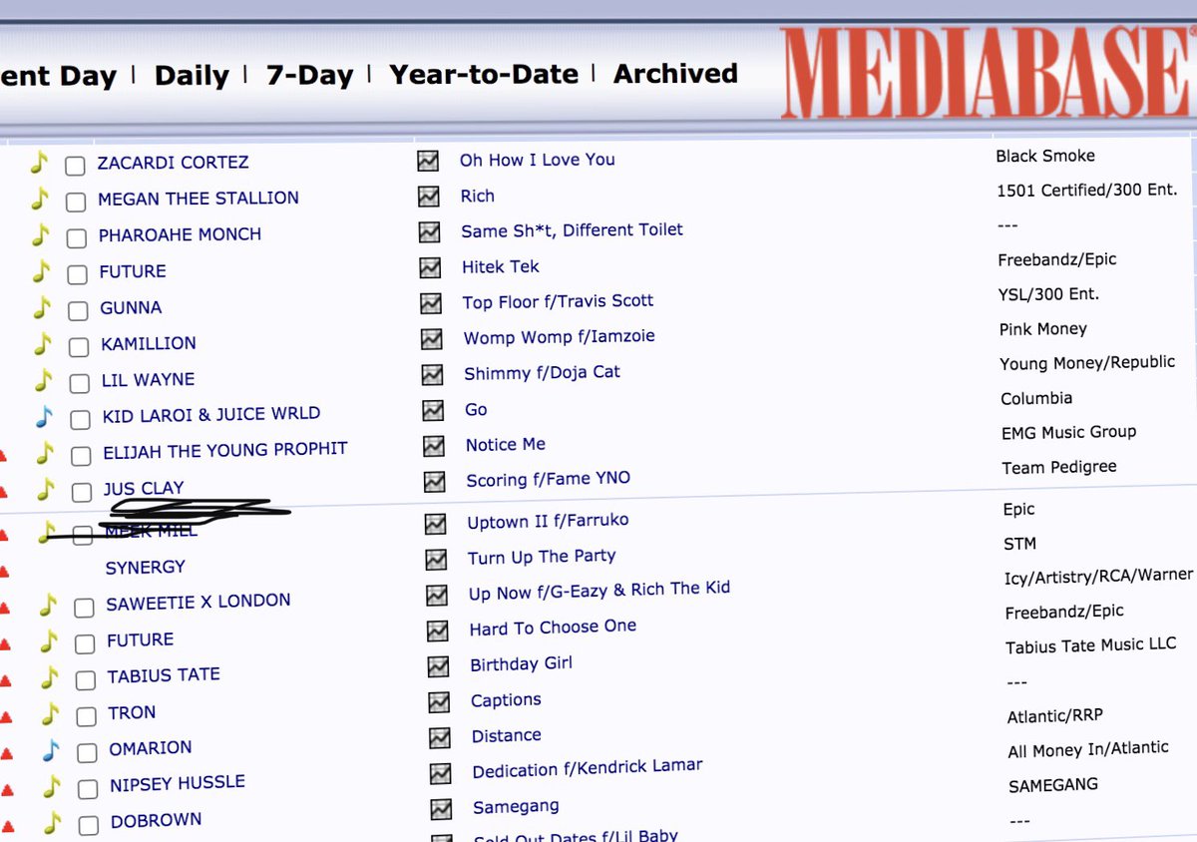1197x842 pixels.
Task: Open the graph icon next to Birthday Girl
Action: click(438, 666)
